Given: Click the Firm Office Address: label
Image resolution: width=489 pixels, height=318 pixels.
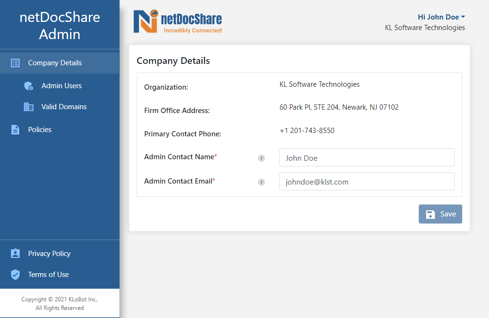Looking at the screenshot, I should click(177, 111).
